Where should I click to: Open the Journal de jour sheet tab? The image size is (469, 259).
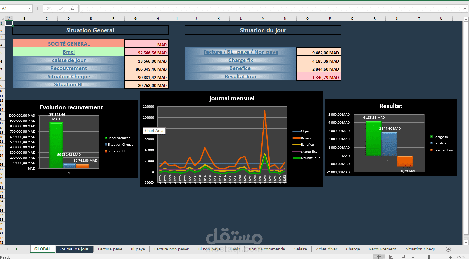click(74, 249)
